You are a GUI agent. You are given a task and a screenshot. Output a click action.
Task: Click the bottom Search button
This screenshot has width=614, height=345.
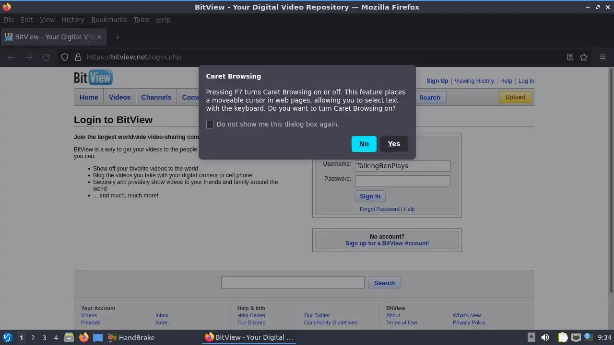click(x=384, y=283)
